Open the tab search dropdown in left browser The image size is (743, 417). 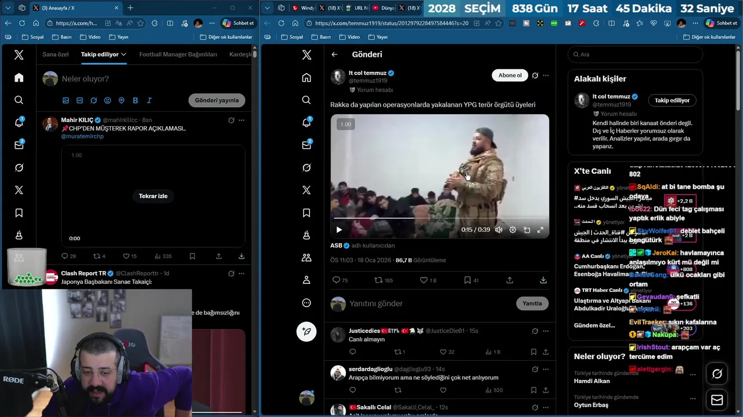tap(8, 8)
